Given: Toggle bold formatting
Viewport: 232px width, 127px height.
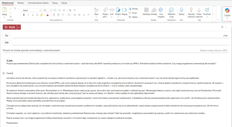Looking at the screenshot, I should point(24,15).
